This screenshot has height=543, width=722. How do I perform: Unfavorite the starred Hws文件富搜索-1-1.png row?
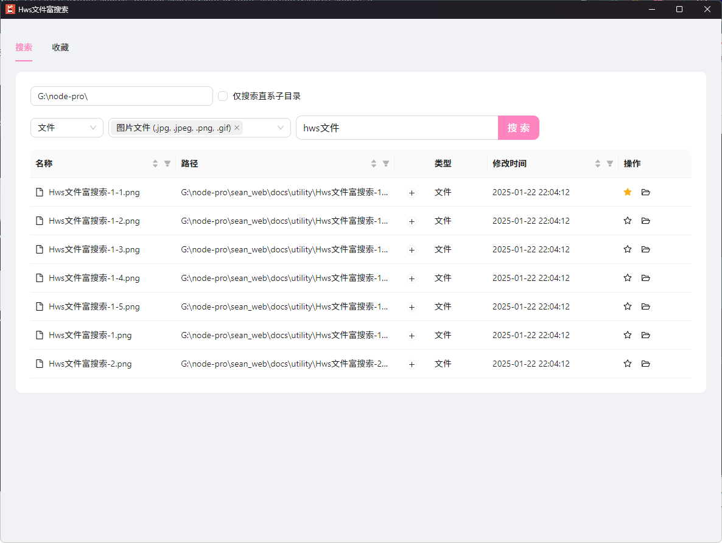628,192
